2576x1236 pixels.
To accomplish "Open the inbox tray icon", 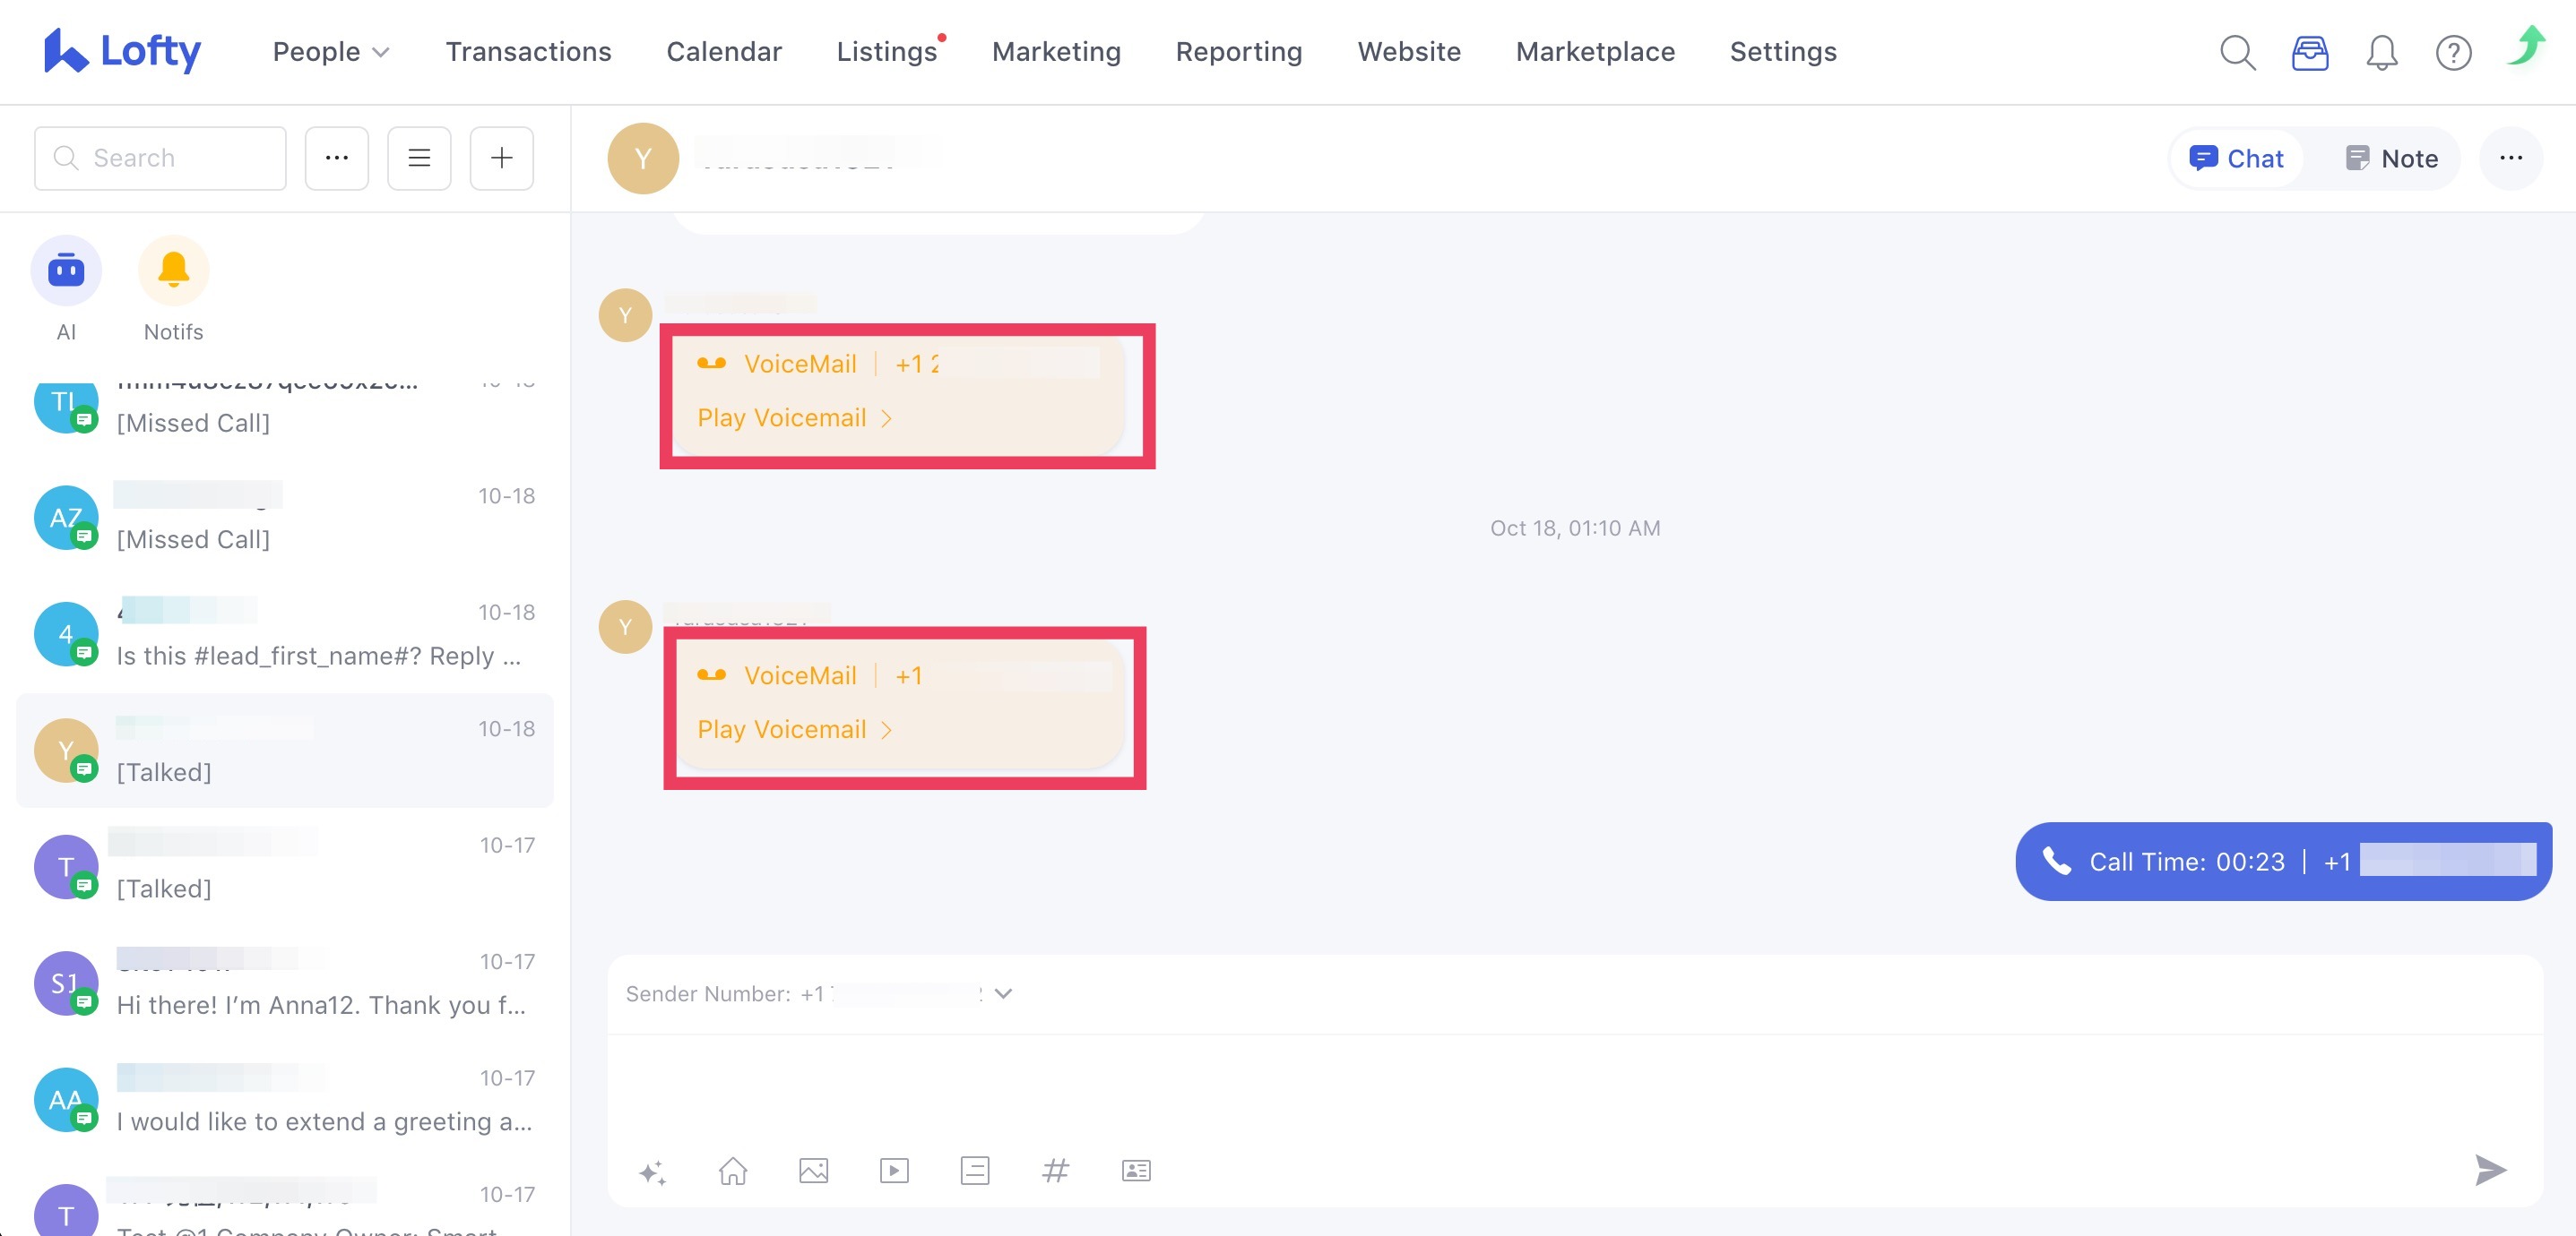I will point(2309,52).
